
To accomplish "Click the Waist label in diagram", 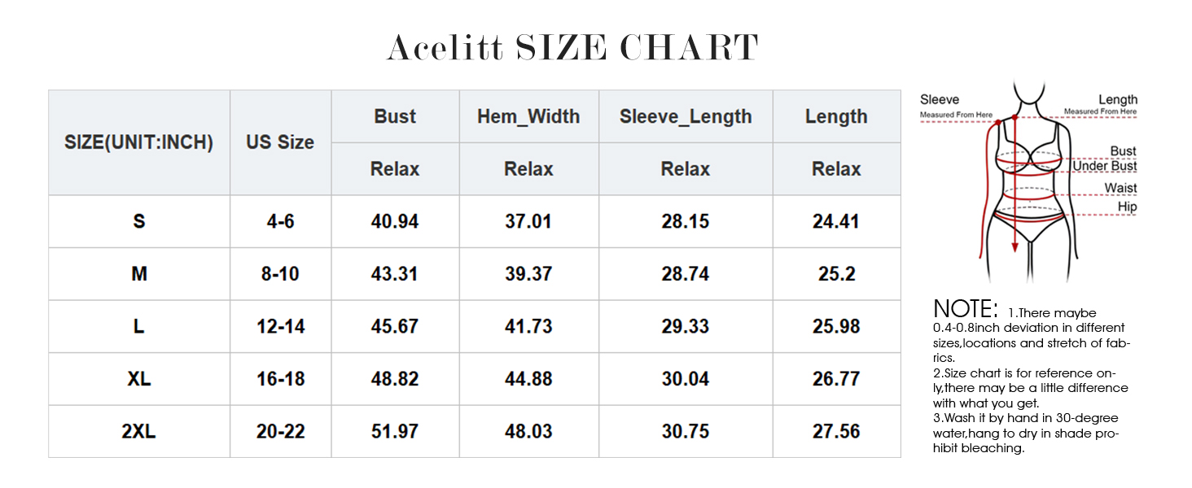I will pos(1120,188).
